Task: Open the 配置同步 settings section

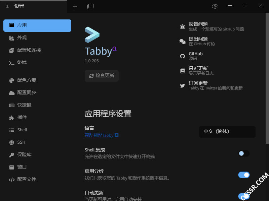Action: [37, 93]
